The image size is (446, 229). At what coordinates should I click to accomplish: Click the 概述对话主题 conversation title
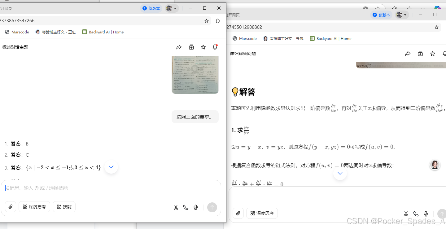[x=15, y=47]
